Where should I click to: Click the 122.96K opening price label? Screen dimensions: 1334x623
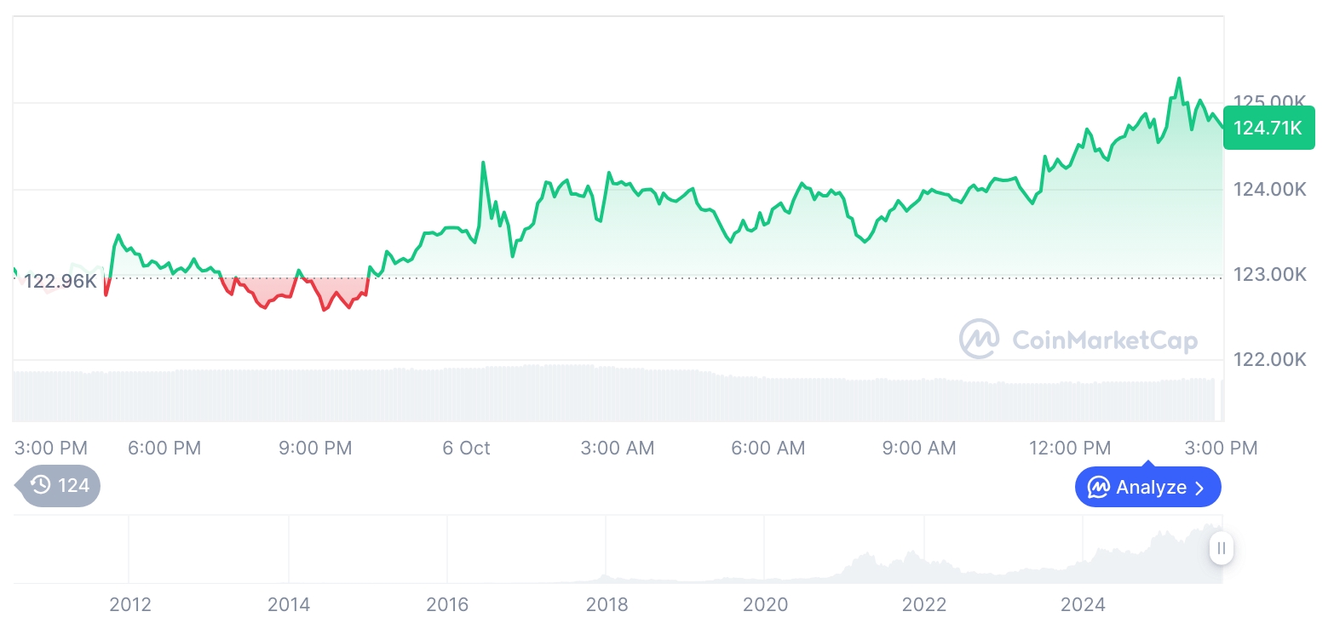tap(60, 281)
